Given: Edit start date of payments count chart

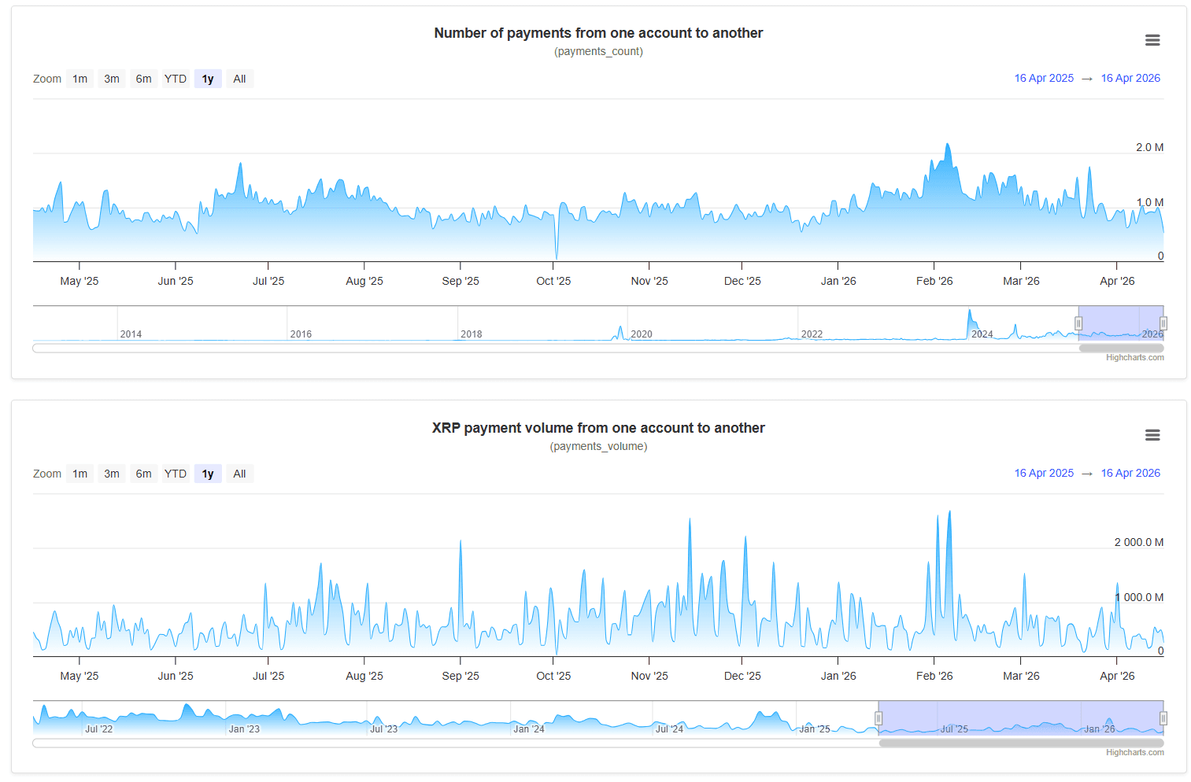Looking at the screenshot, I should click(x=1044, y=78).
